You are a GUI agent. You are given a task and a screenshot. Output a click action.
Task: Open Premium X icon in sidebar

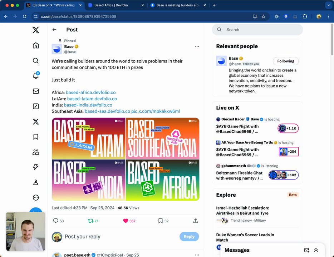point(36,122)
